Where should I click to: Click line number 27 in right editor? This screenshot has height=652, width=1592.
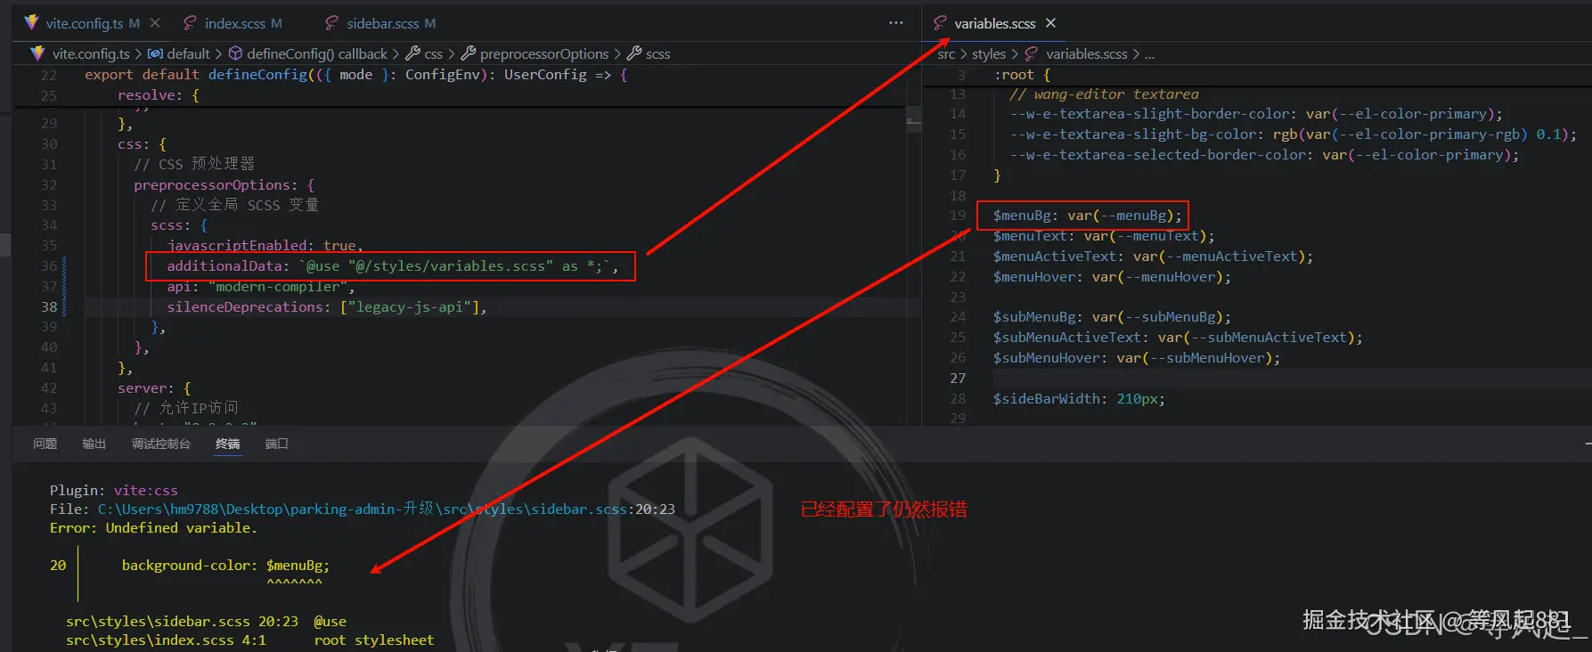(x=958, y=378)
